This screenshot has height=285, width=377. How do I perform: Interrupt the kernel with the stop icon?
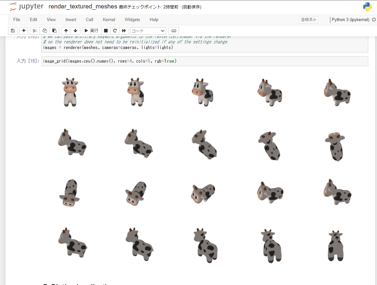point(106,30)
